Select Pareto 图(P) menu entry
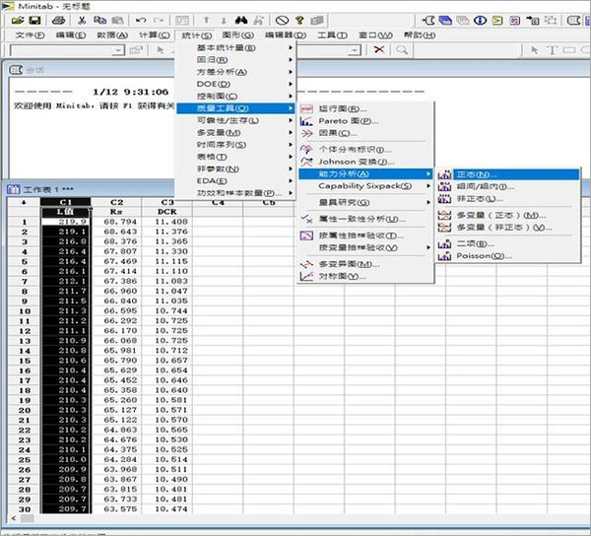591x536 pixels. tap(345, 121)
